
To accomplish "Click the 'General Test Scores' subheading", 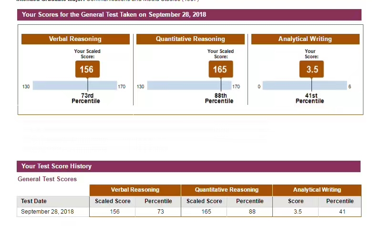I will coord(47,179).
